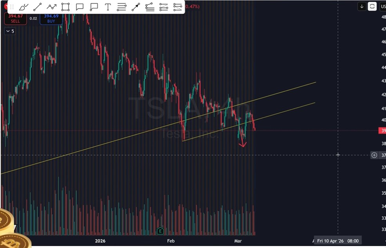Click the plus button on the price axis
Image resolution: width=386 pixels, height=248 pixels.
tap(374, 155)
